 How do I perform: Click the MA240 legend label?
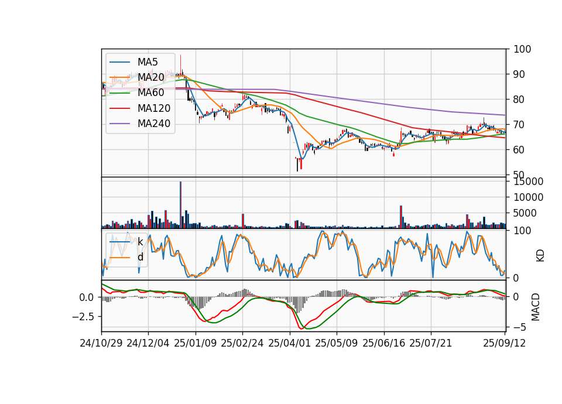click(154, 124)
